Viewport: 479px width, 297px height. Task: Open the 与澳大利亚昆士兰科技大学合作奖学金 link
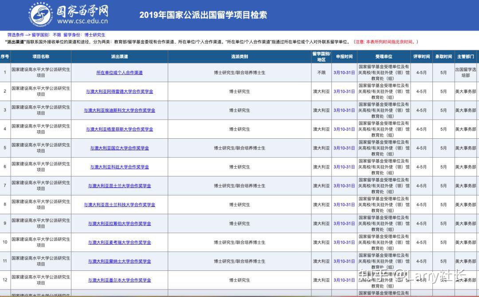point(119,205)
